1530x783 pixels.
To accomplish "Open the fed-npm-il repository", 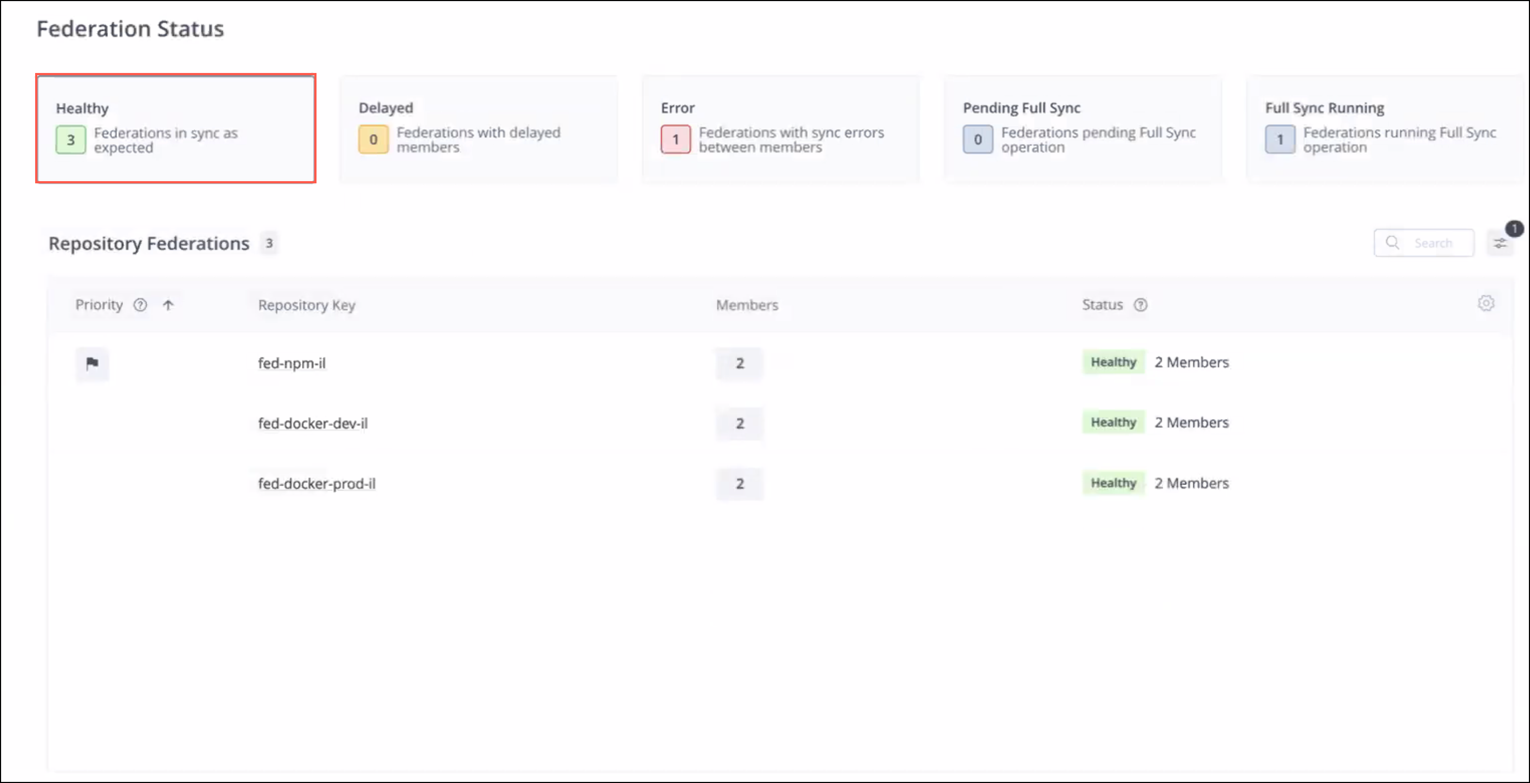I will 292,363.
